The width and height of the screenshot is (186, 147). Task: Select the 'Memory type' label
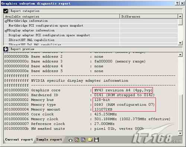[44, 105]
